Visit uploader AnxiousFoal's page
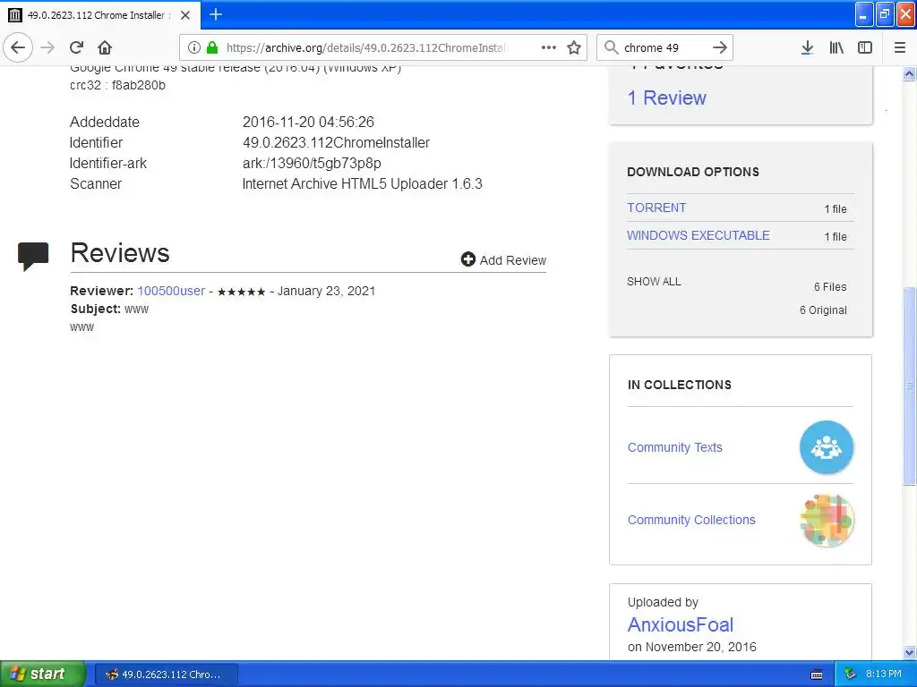Screen dimensions: 917x687 tap(681, 624)
